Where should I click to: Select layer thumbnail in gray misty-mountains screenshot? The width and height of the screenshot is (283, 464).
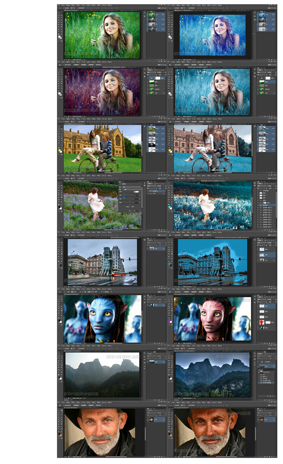[x=151, y=362]
